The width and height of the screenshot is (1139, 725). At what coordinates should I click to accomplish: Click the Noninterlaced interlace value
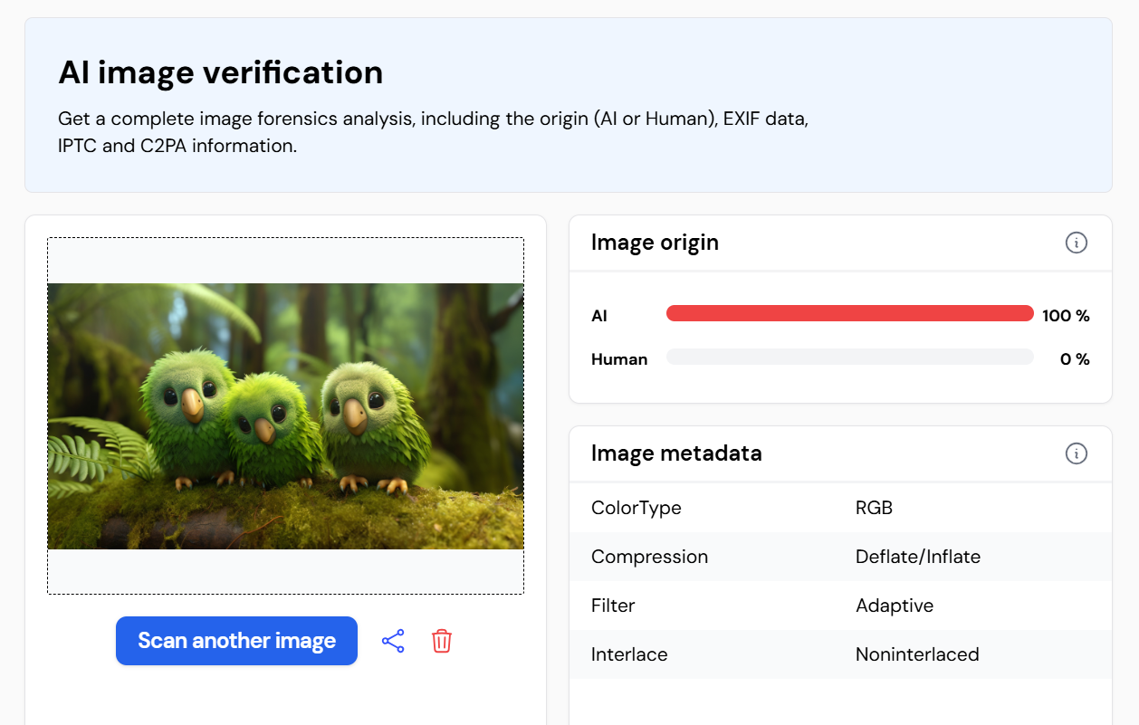click(x=916, y=654)
